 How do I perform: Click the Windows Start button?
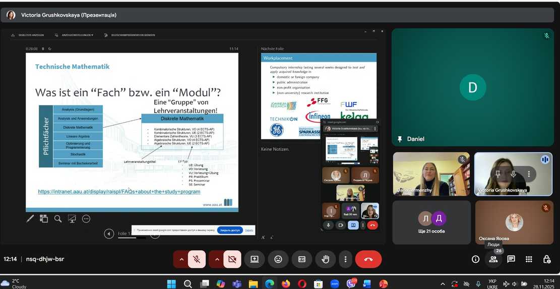[171, 284]
